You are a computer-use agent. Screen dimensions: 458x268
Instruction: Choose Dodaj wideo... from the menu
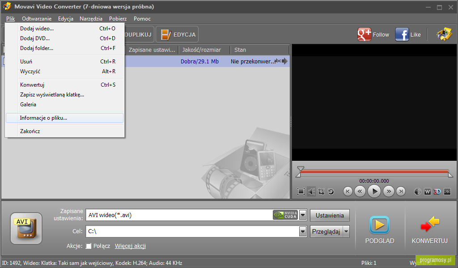pos(64,29)
